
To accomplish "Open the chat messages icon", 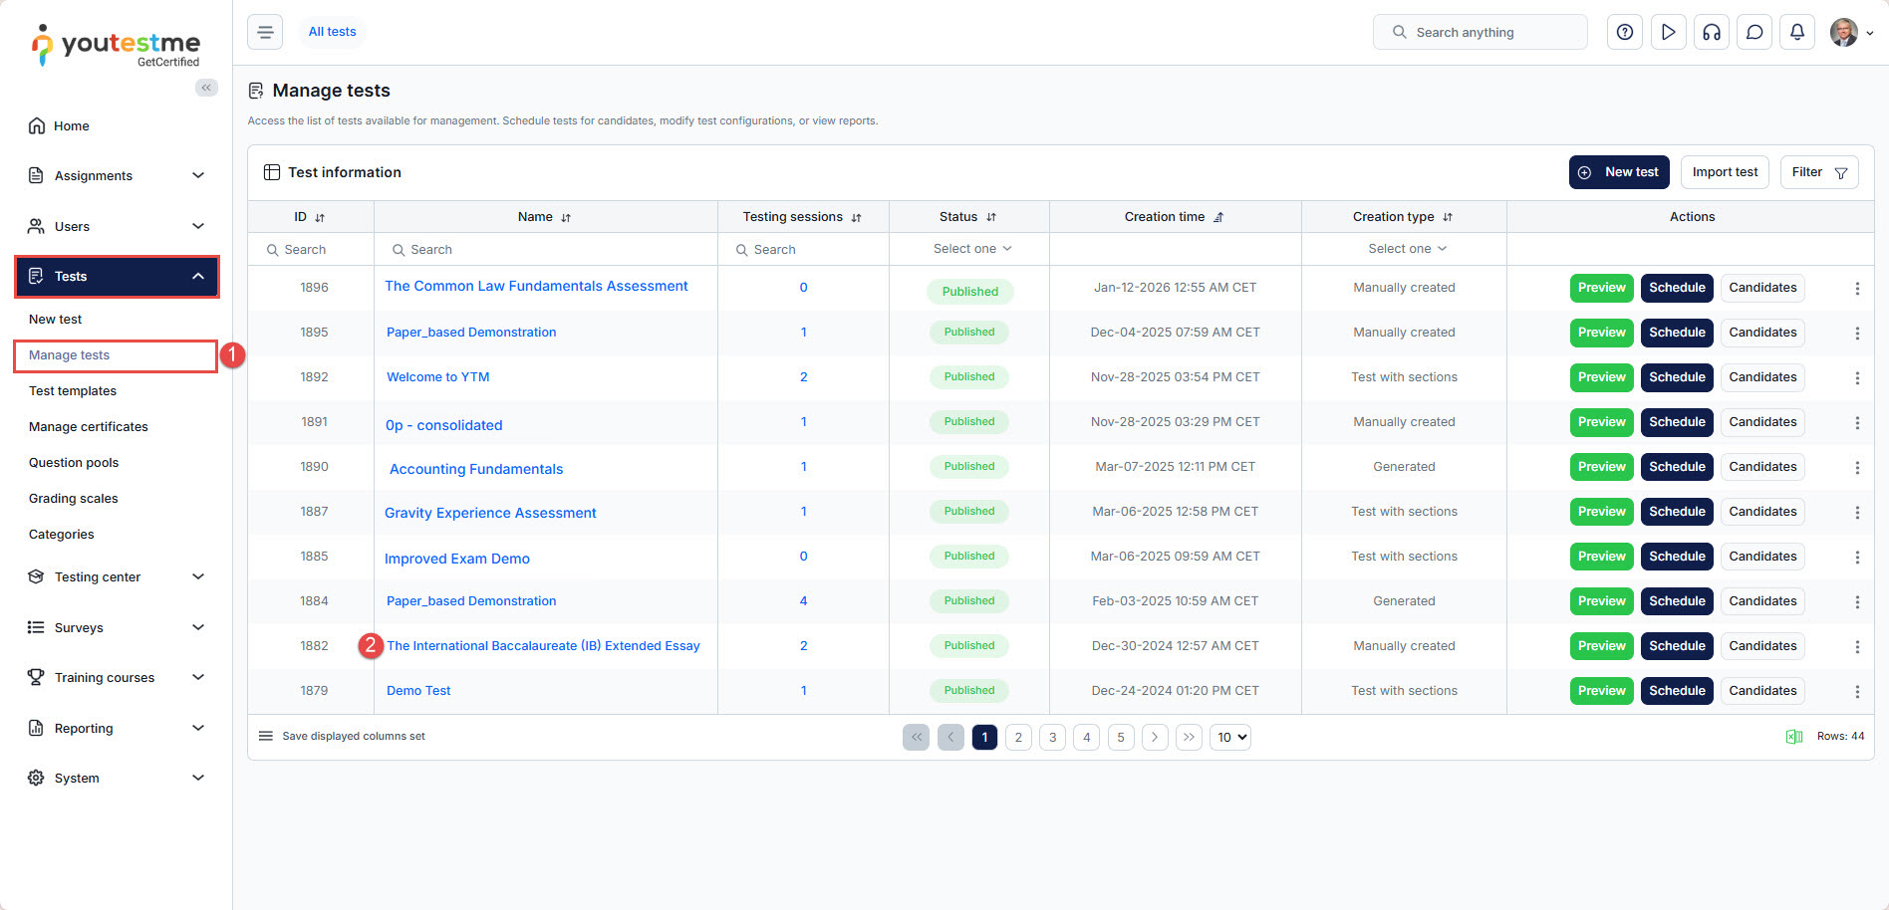I will tap(1754, 32).
